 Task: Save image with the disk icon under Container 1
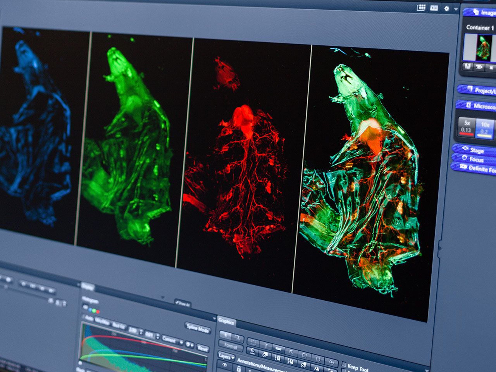[468, 67]
